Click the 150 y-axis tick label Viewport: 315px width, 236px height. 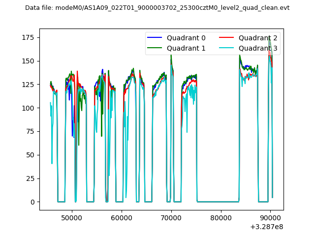(30, 61)
